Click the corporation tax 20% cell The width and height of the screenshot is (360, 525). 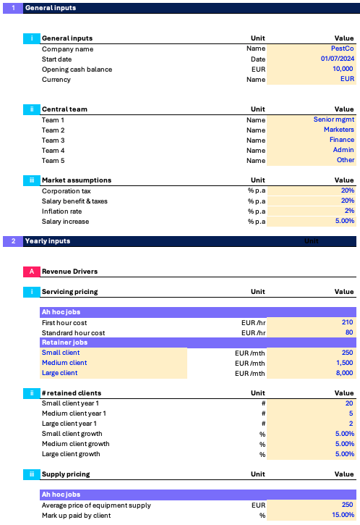pos(311,191)
